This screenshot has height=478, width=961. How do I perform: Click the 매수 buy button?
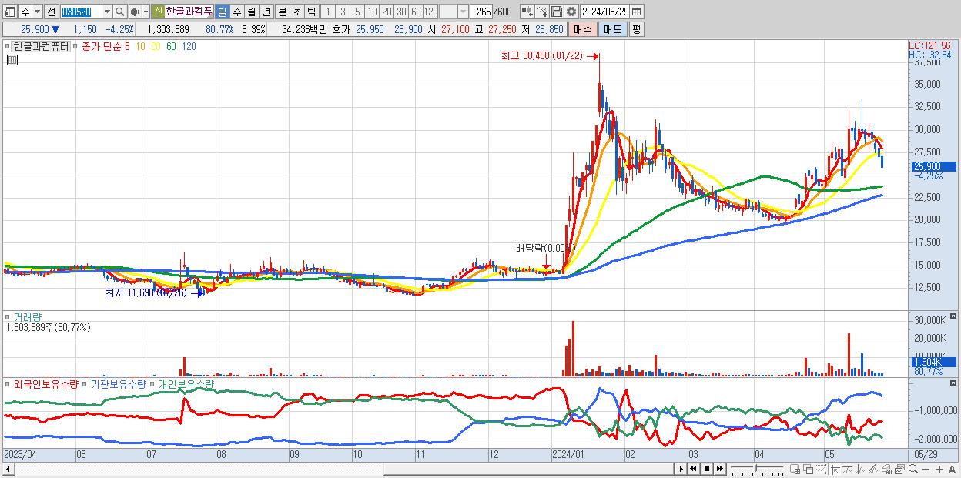tap(583, 29)
